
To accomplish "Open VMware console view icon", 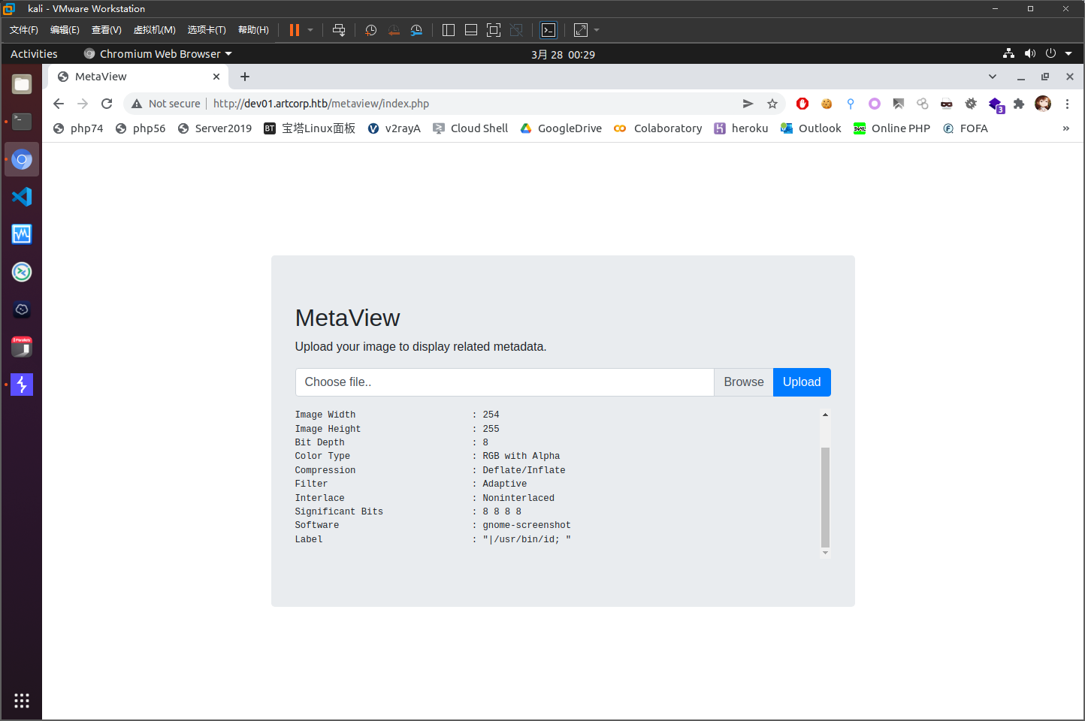I will click(549, 30).
